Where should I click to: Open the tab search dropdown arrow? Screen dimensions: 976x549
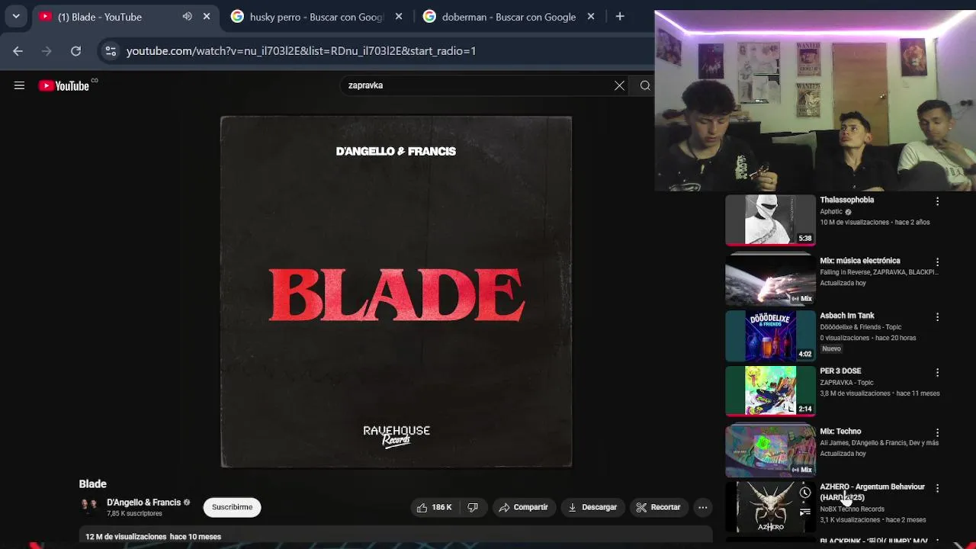[x=16, y=16]
